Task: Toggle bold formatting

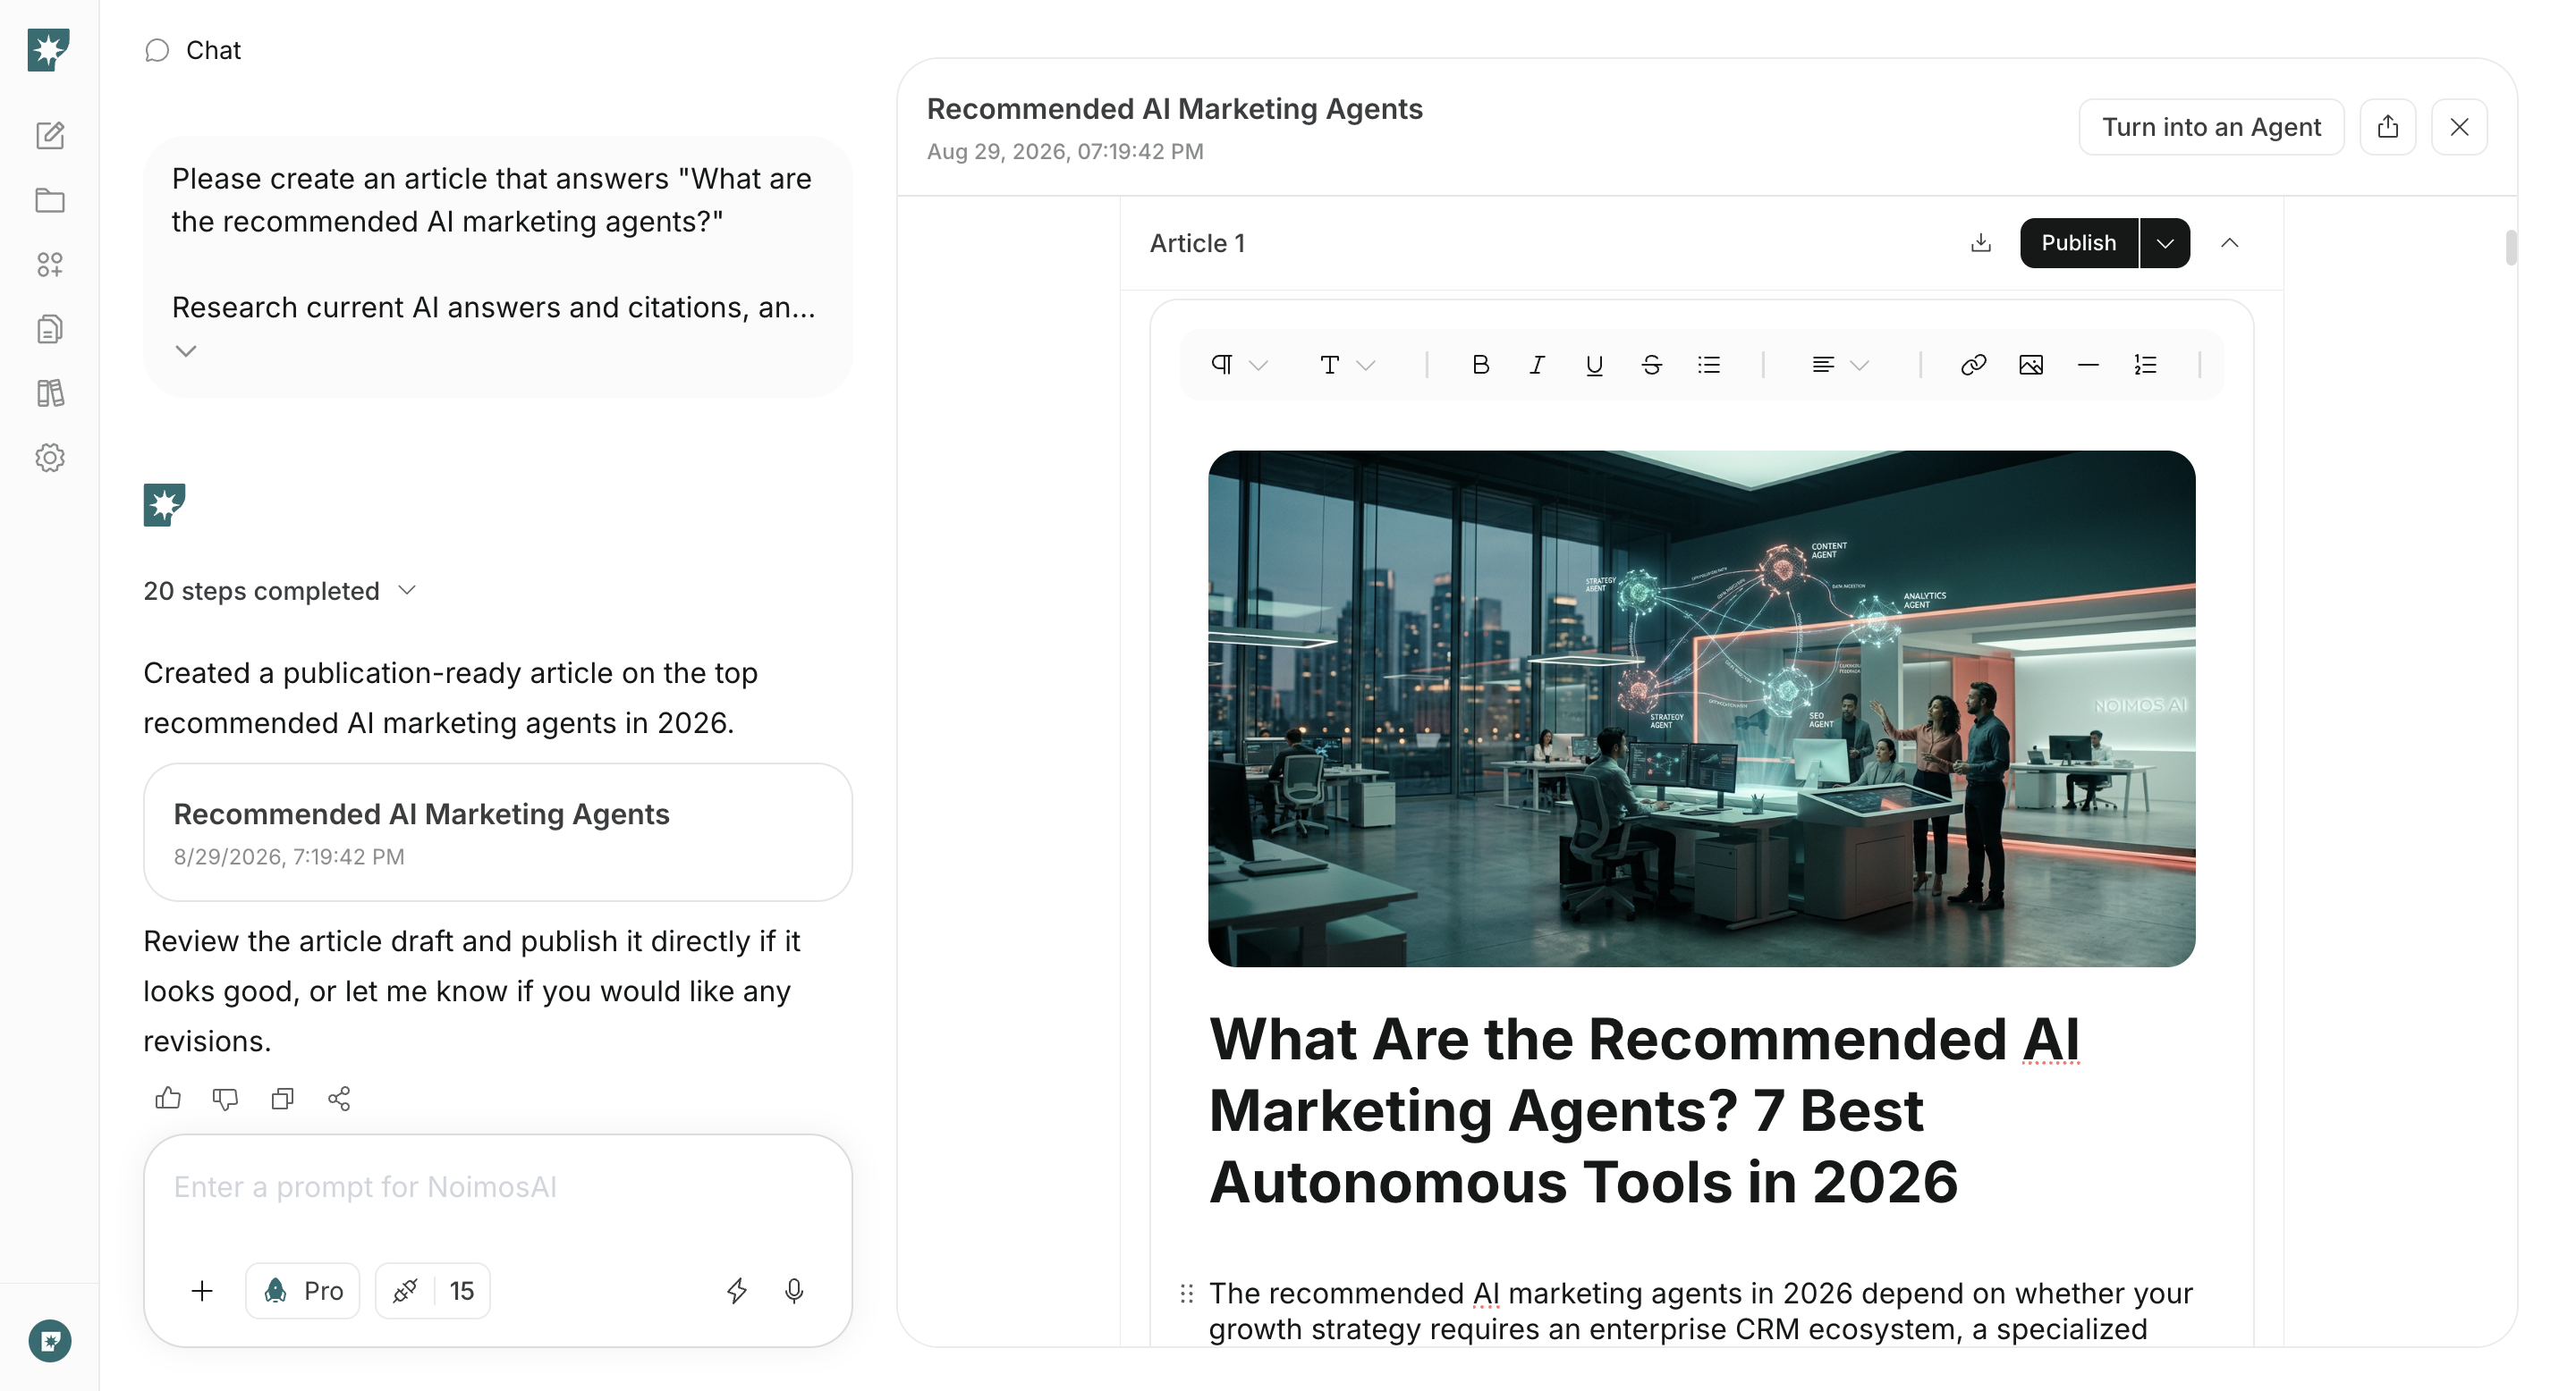Action: click(1481, 365)
